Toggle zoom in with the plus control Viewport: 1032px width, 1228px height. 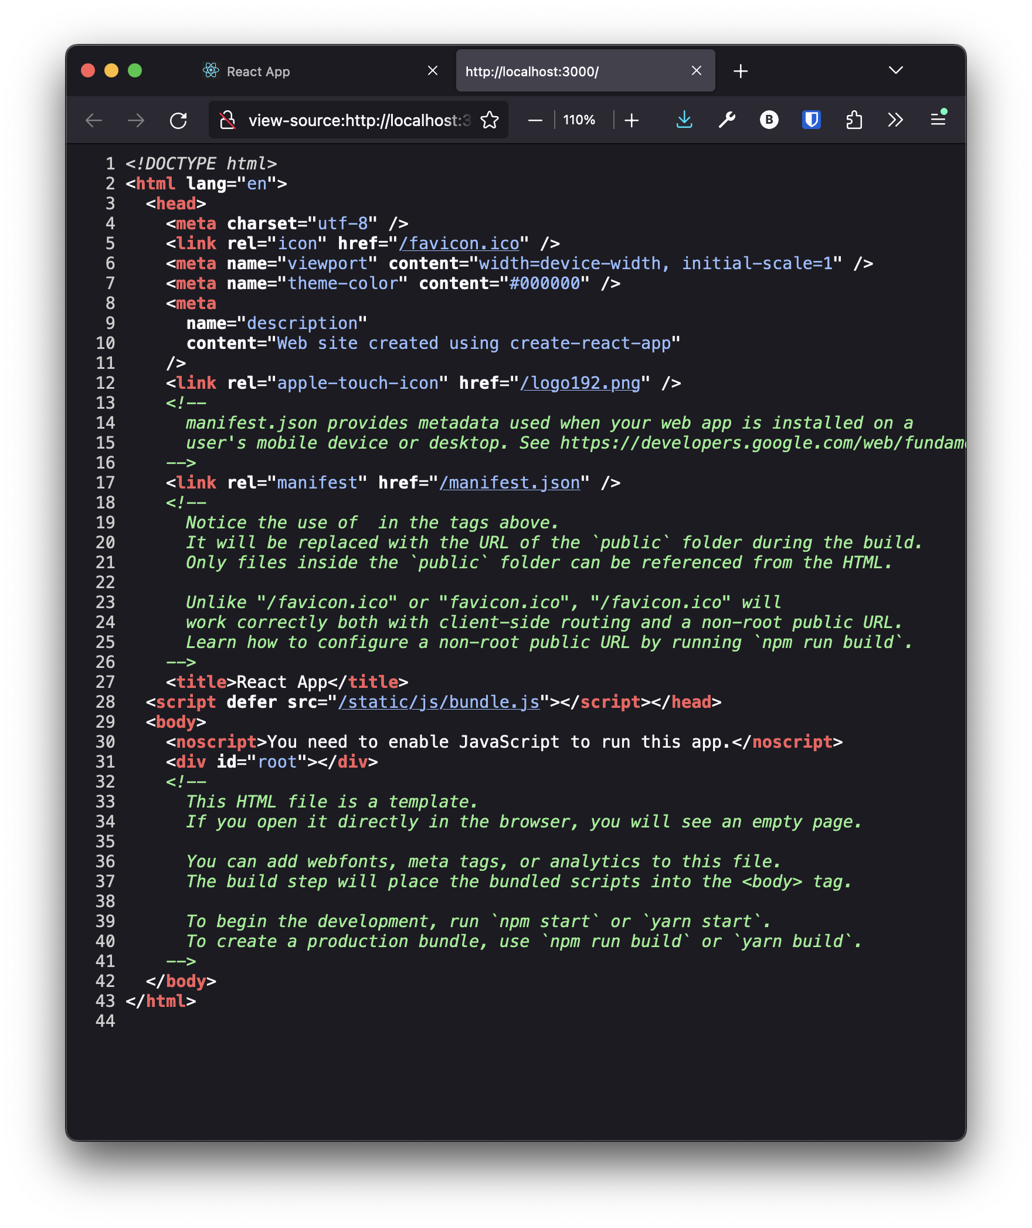pos(632,120)
